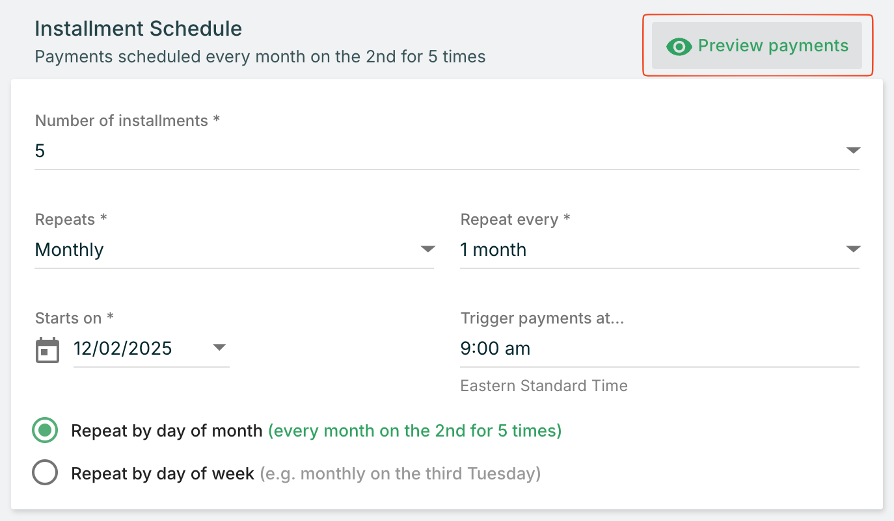Click the arrow next to the 12/02/2025 date
This screenshot has width=894, height=521.
coord(219,348)
